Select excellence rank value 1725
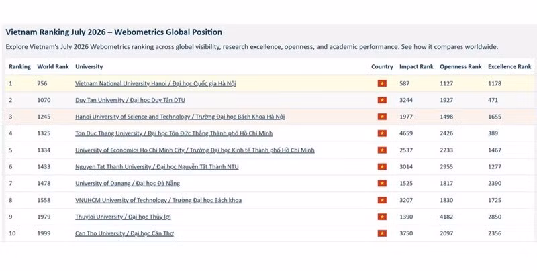 click(x=495, y=200)
